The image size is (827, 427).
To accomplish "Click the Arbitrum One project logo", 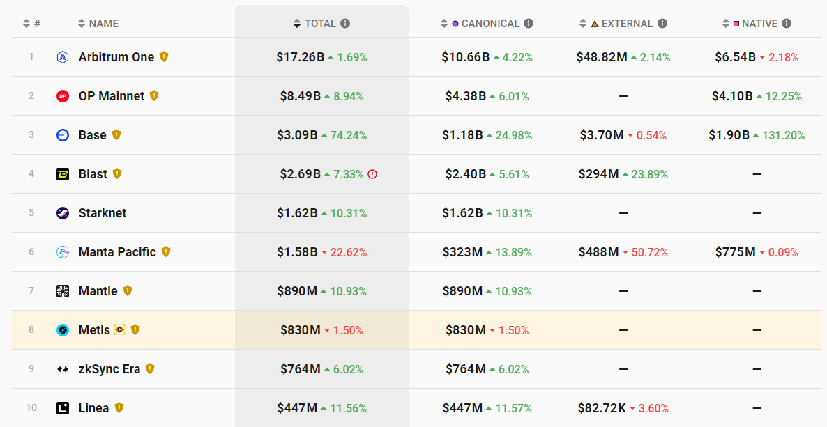I will pyautogui.click(x=63, y=57).
